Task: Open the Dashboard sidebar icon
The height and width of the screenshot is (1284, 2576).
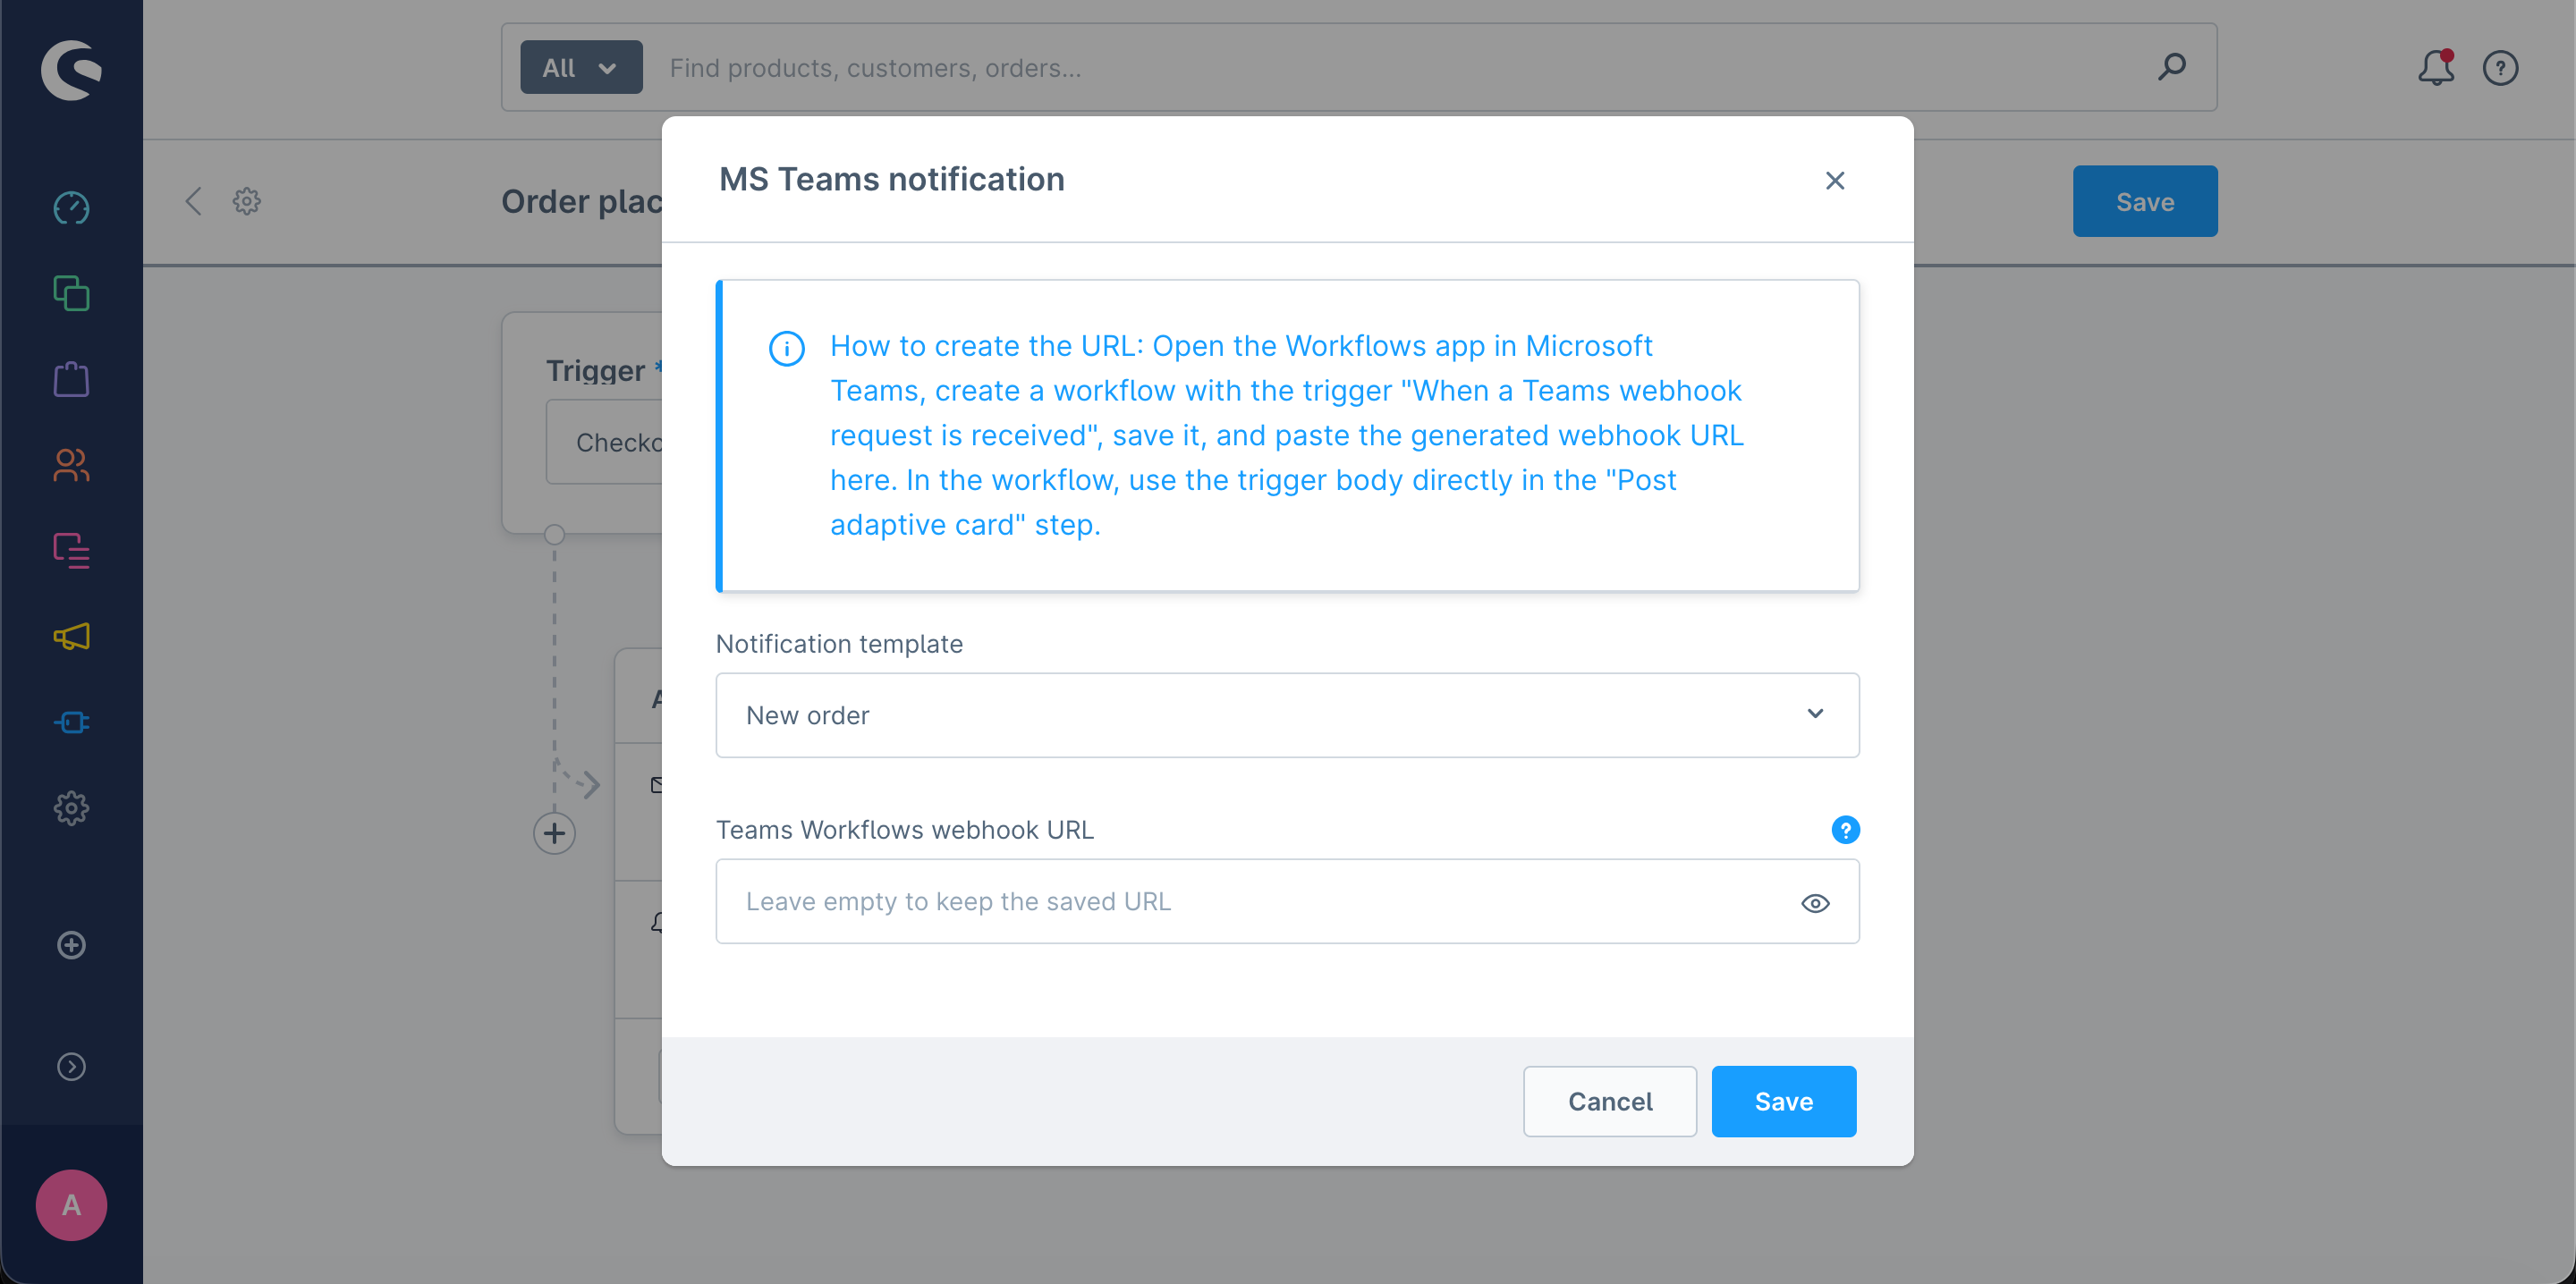Action: [71, 208]
